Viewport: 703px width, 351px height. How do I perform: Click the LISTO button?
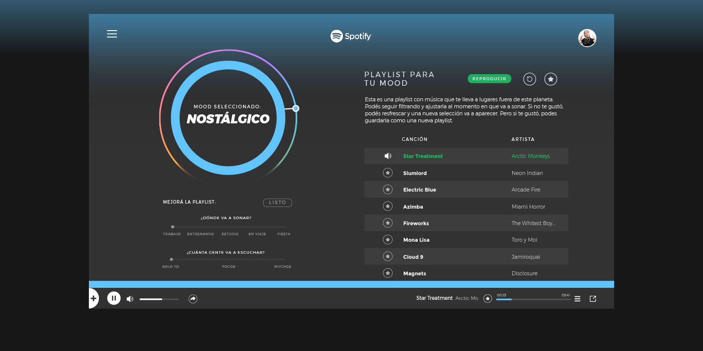(277, 203)
